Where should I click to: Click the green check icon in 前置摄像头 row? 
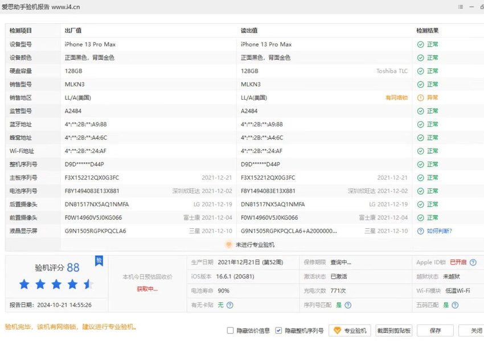[x=420, y=217]
